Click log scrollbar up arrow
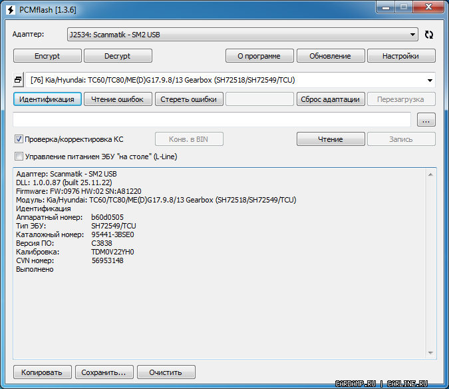This screenshot has width=449, height=389. (430, 175)
